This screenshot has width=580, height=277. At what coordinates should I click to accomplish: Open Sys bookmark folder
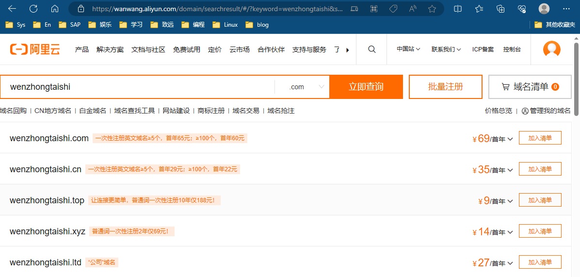click(x=15, y=25)
